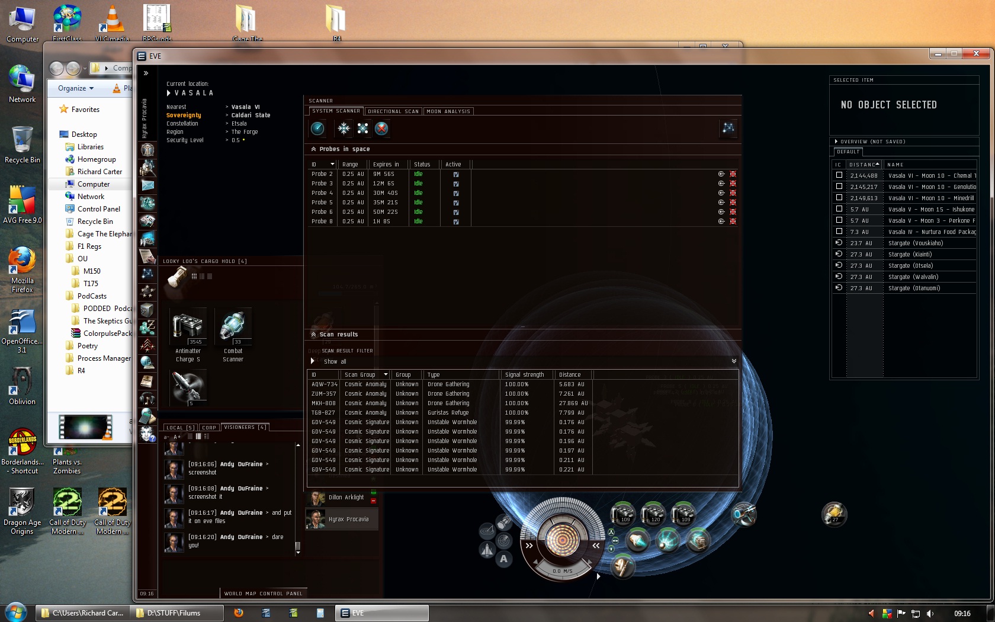Viewport: 995px width, 622px height.
Task: Open Character Sheet in the Neocom sidebar
Action: point(147,150)
